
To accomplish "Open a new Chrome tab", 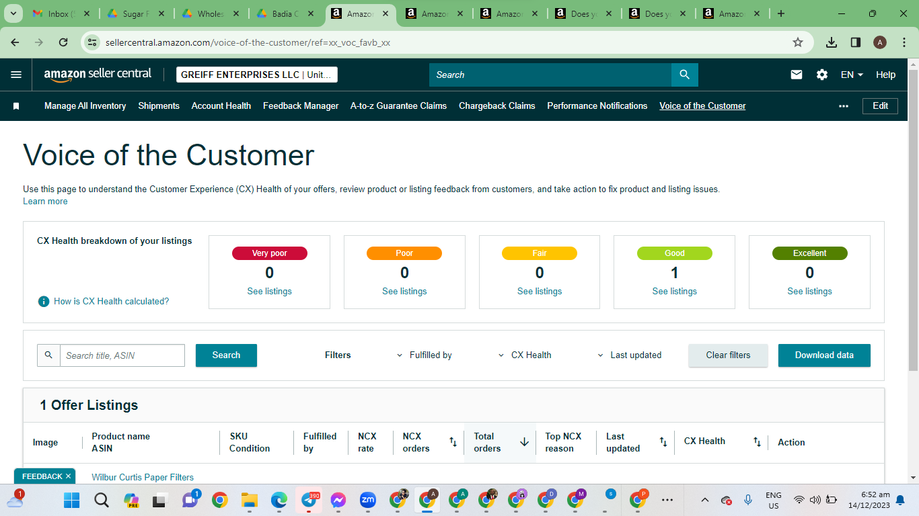I will [x=780, y=13].
